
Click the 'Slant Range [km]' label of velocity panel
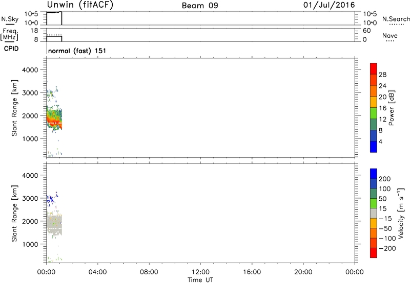point(14,214)
